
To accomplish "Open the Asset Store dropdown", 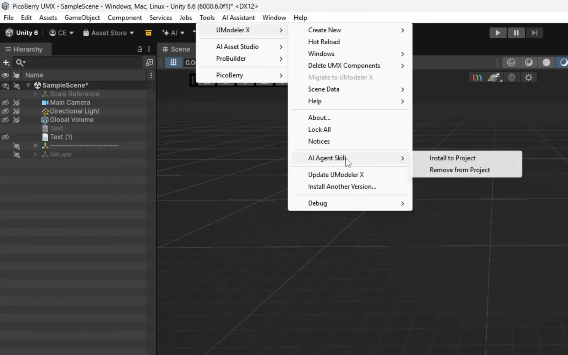I will [109, 33].
